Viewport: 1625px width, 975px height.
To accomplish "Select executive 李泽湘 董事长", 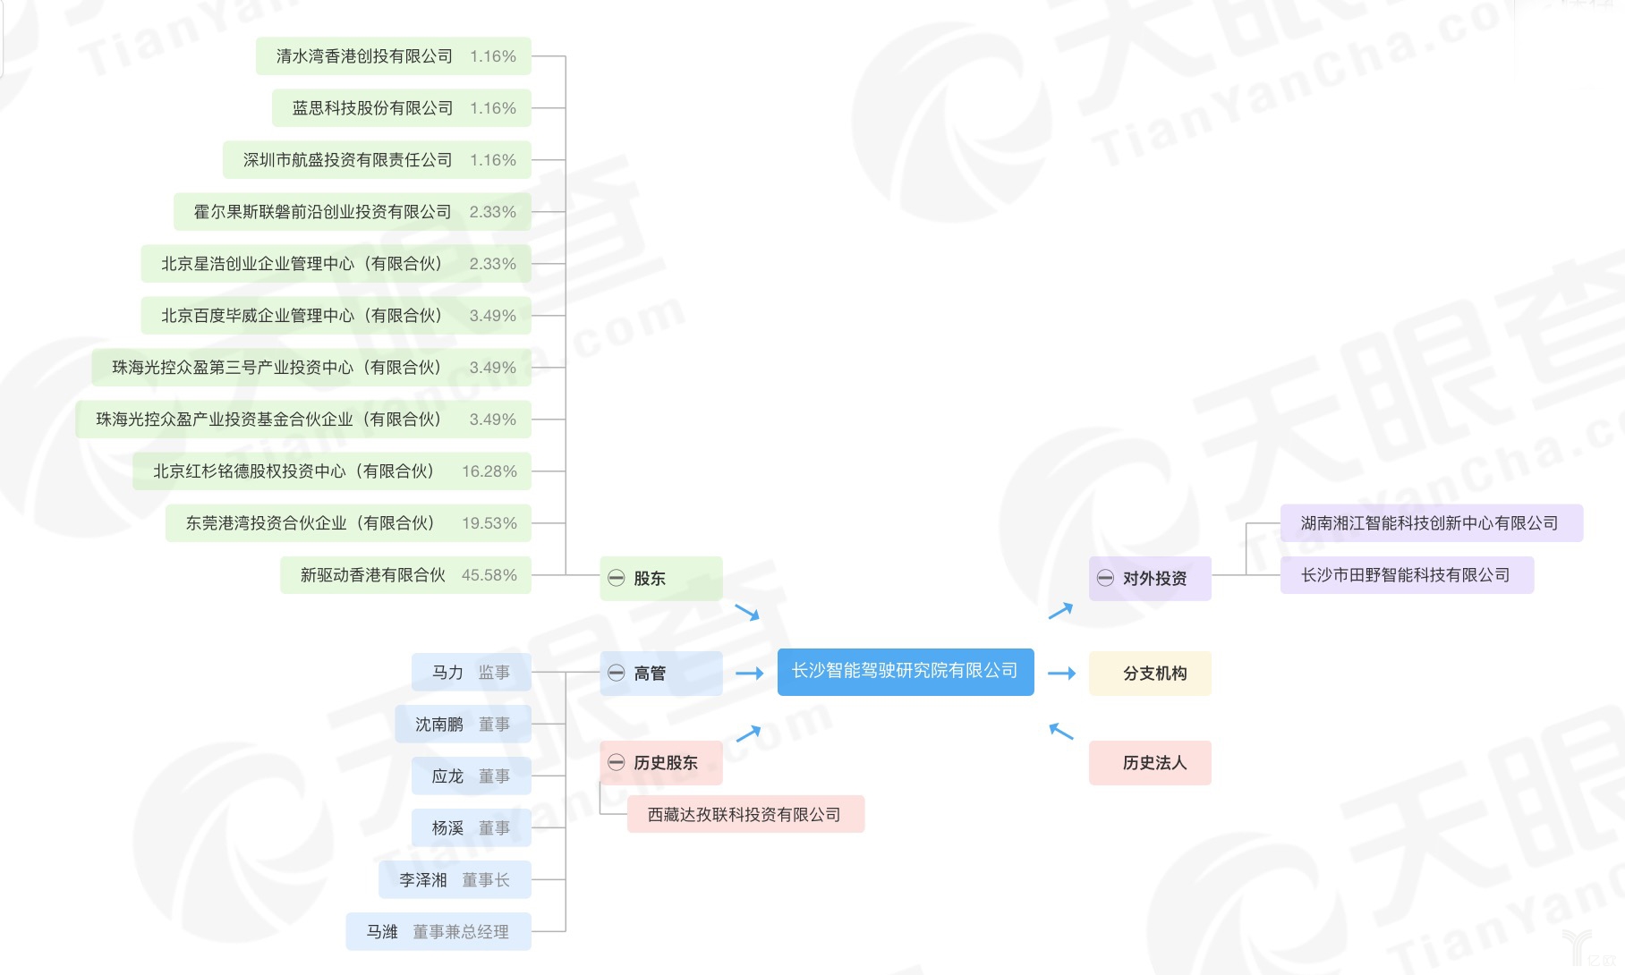I will tap(455, 880).
